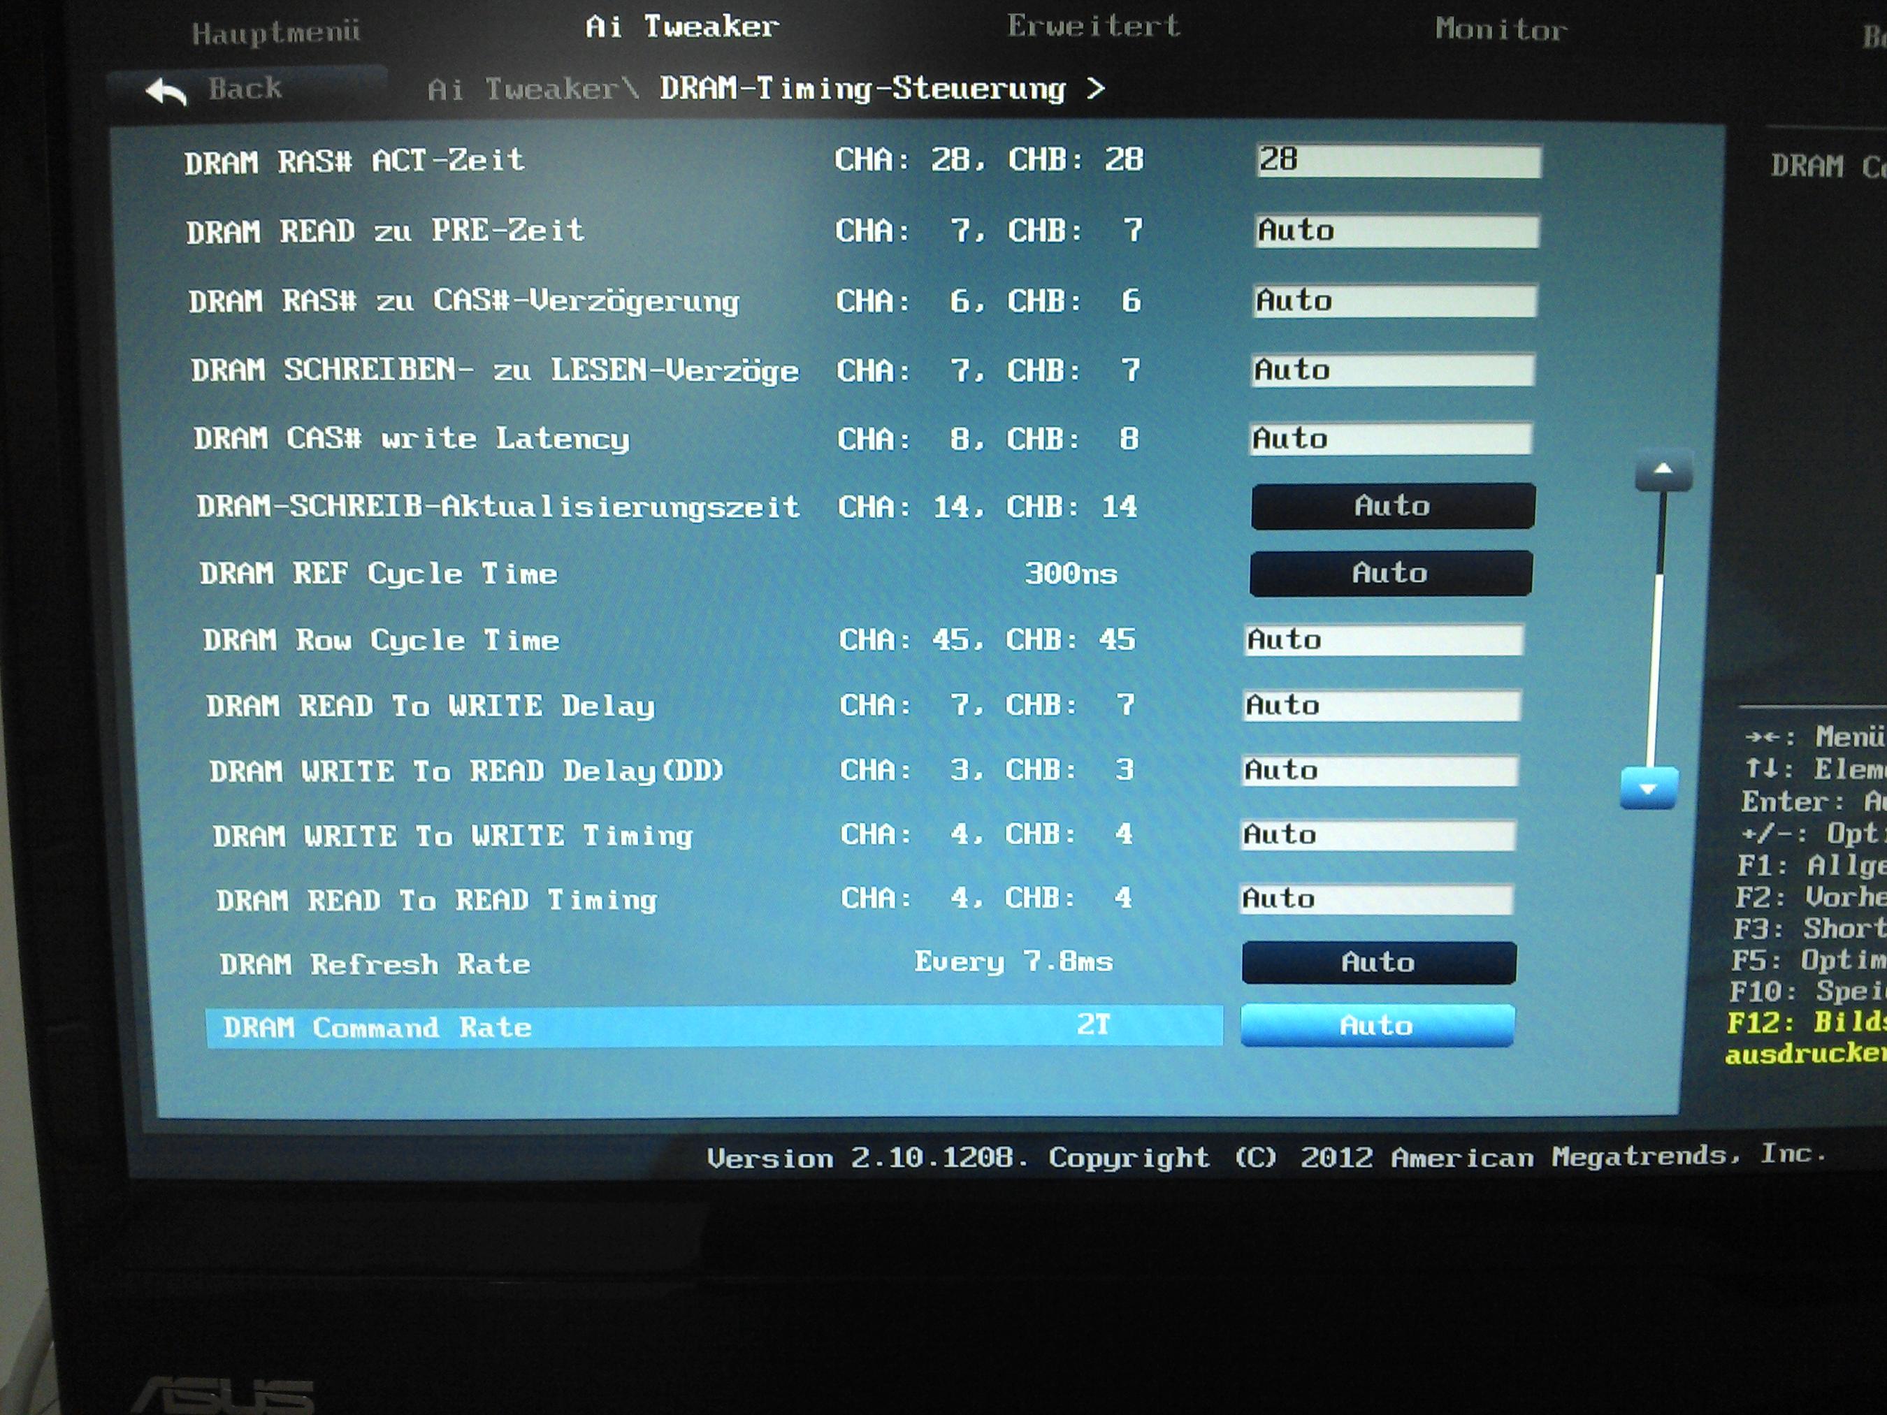The width and height of the screenshot is (1887, 1415).
Task: Open DRAM-SCHREIB-Aktualisierungszeit Auto dropdown
Action: tap(1392, 506)
